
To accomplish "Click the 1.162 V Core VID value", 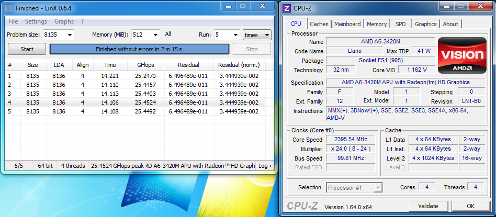I will [416, 70].
